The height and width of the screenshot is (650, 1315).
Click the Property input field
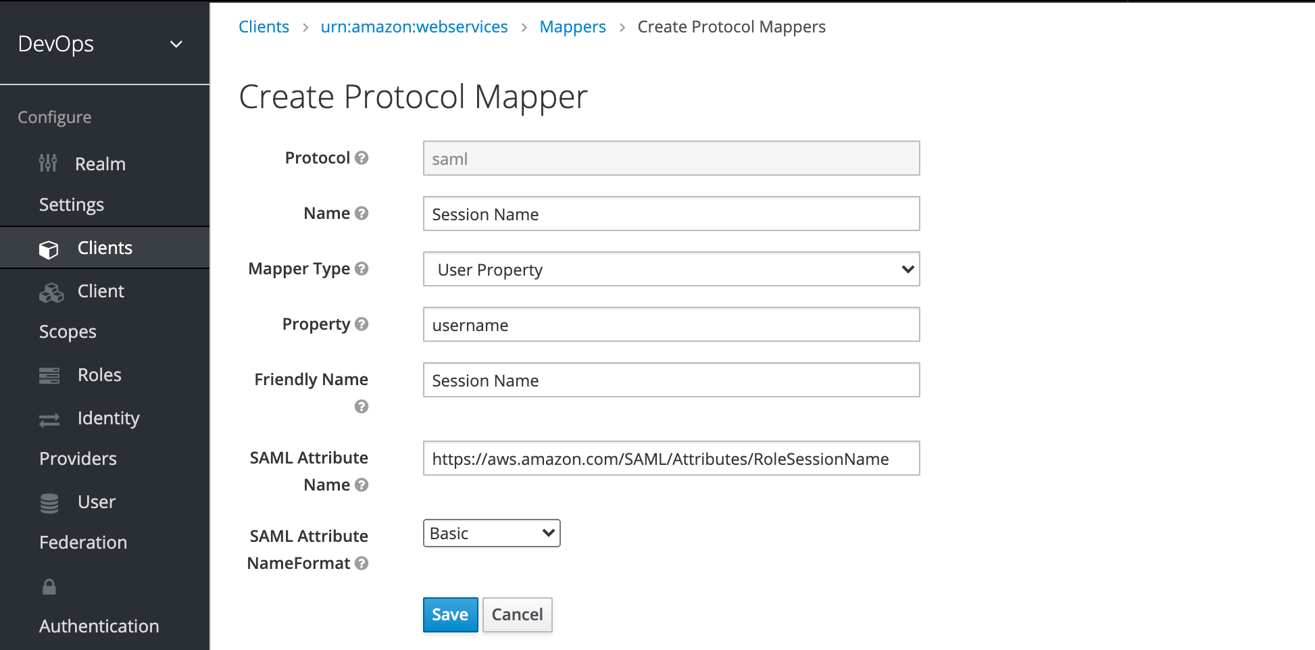click(x=671, y=324)
